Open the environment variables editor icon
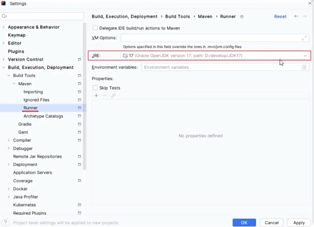314x227 pixels. click(x=304, y=67)
